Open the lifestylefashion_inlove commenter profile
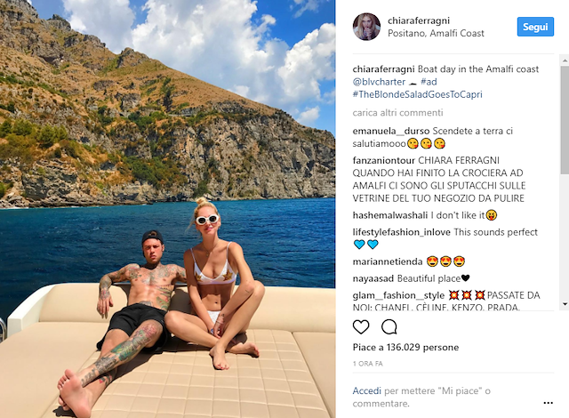 (401, 232)
